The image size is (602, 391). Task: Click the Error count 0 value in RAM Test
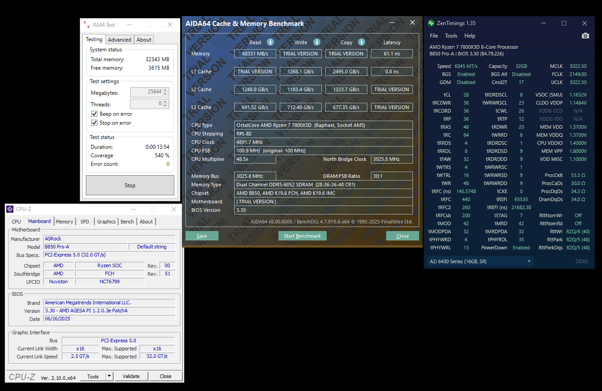[168, 164]
